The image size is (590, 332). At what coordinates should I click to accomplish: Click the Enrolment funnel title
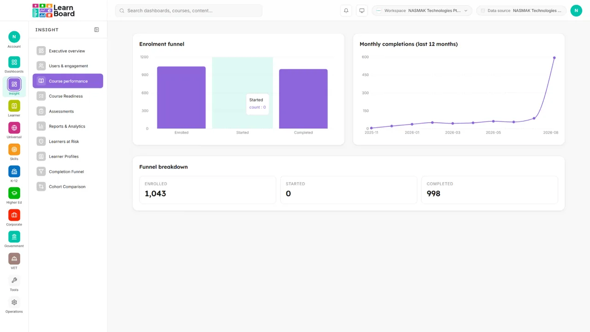[162, 44]
